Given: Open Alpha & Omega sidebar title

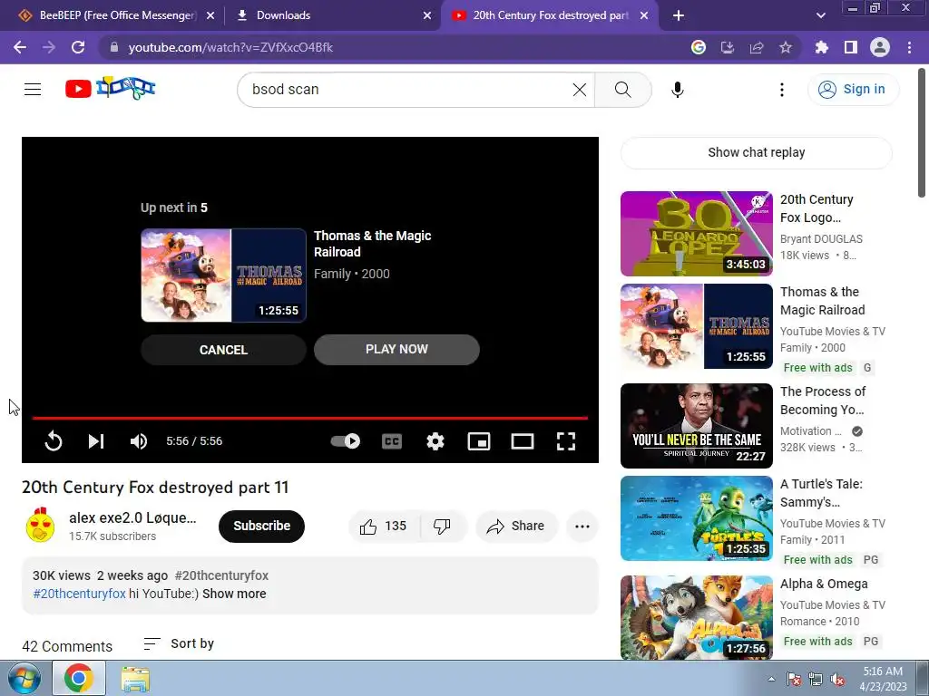Looking at the screenshot, I should (824, 584).
